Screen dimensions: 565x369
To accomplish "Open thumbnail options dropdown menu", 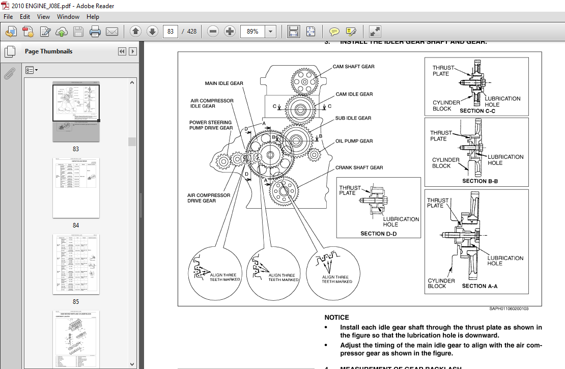I will (x=32, y=70).
